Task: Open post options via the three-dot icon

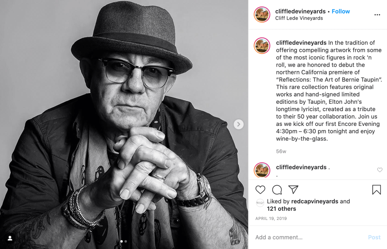Action: tap(377, 14)
